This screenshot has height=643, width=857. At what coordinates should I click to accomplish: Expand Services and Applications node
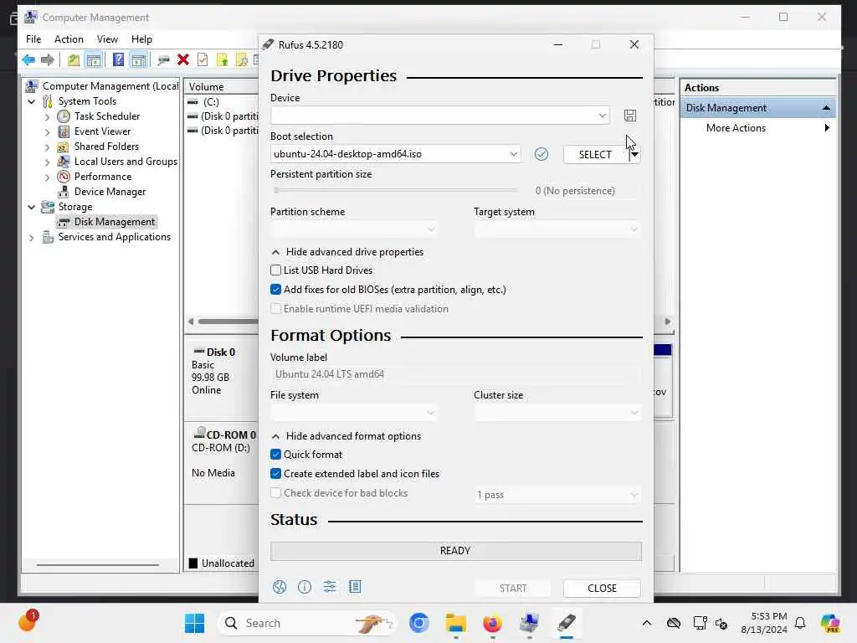tap(32, 238)
